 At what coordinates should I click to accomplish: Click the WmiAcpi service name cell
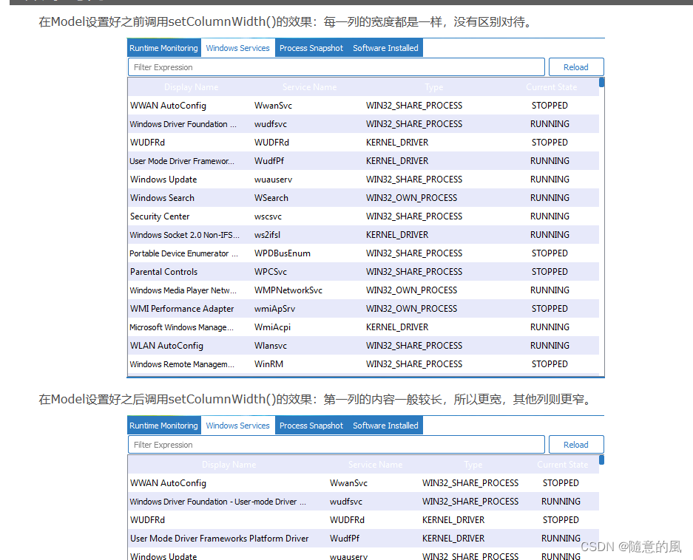coord(272,327)
